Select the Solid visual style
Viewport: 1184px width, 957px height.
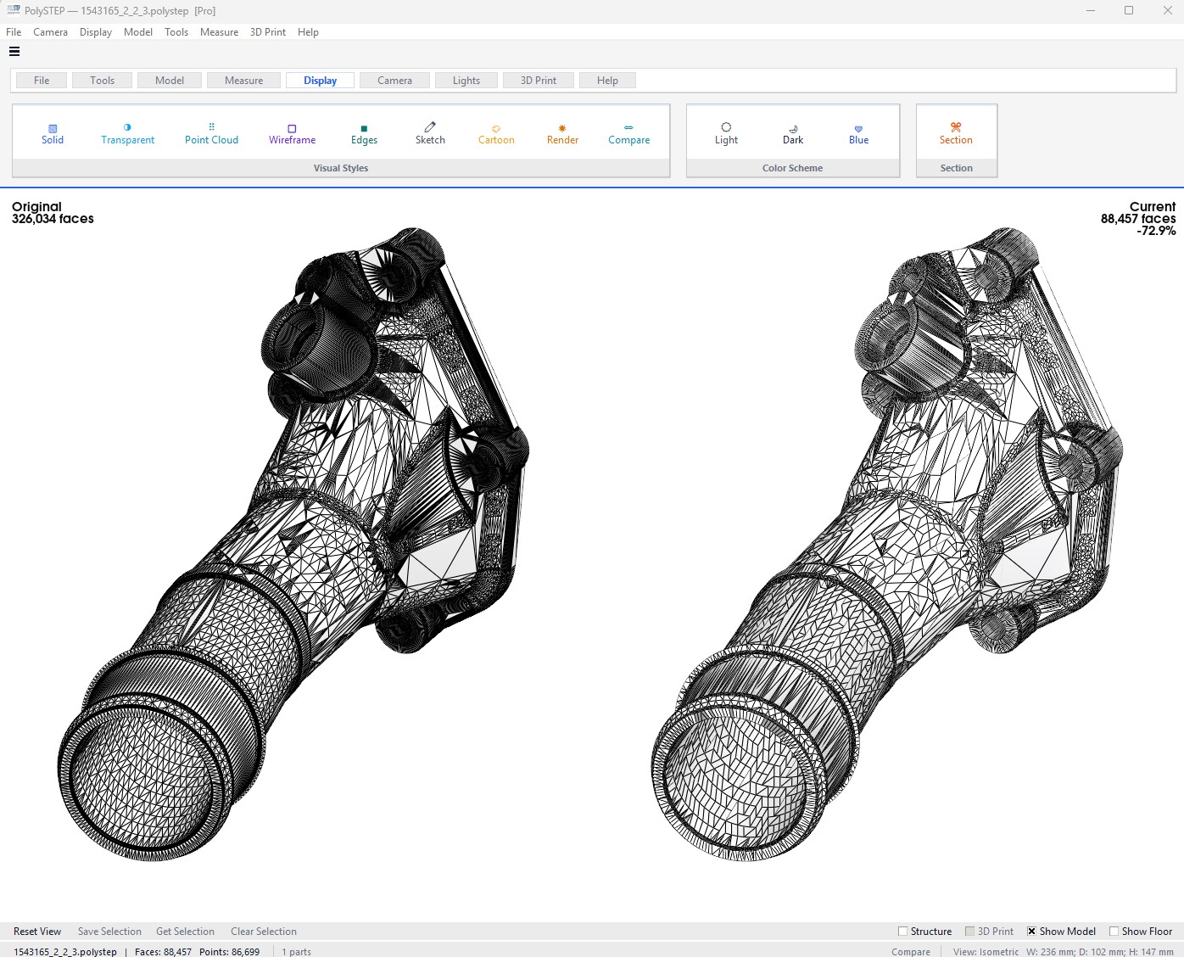53,133
